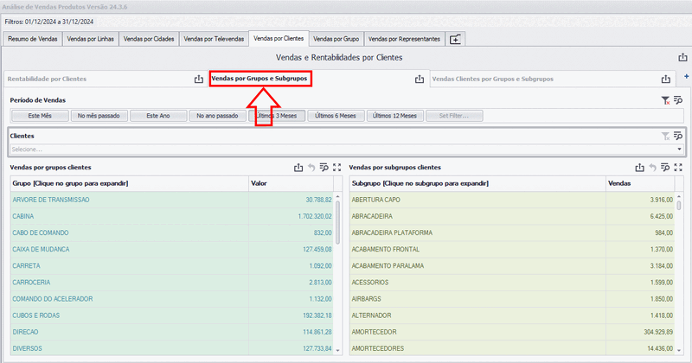Expand subgroup ABRACADEIRA PLATAFORMA
692x363 pixels.
(392, 232)
